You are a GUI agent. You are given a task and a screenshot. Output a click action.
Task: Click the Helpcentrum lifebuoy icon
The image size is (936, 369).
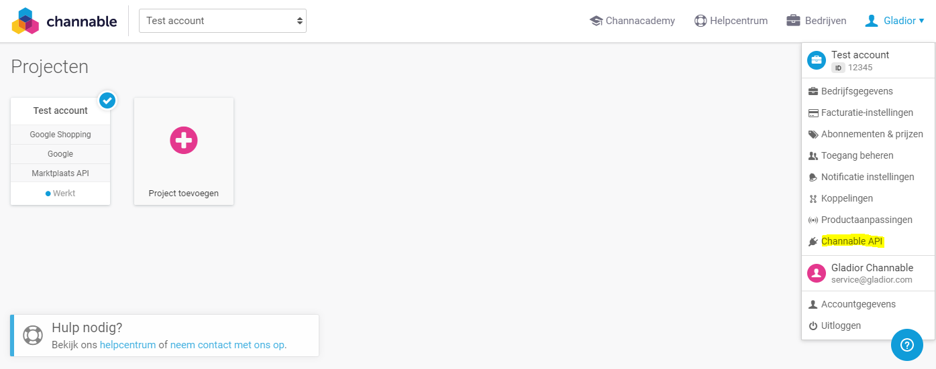click(x=700, y=21)
